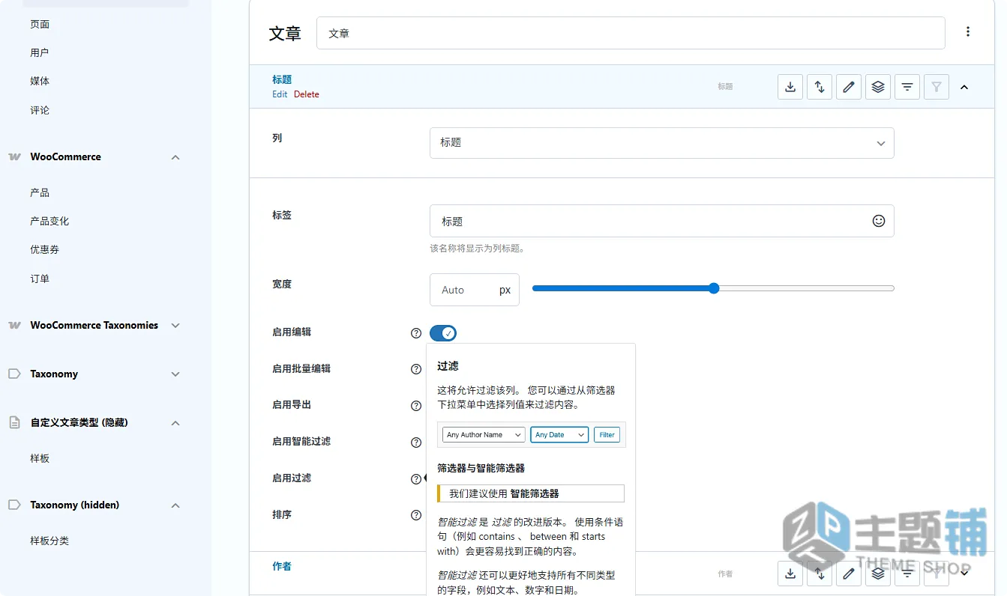
Task: Open 评论 in the sidebar
Action: [40, 110]
